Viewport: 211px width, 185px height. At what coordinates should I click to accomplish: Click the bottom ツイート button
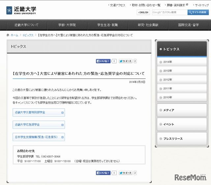[125, 173]
